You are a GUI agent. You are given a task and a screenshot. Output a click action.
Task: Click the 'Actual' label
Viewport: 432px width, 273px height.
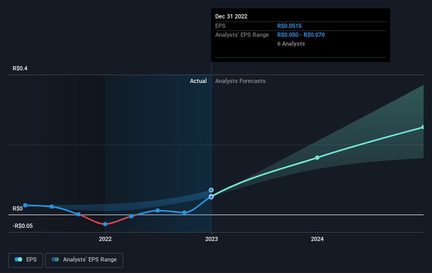click(198, 81)
